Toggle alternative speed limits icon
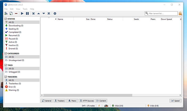Image resolution: width=187 pixels, height=111 pixels. (x=106, y=105)
